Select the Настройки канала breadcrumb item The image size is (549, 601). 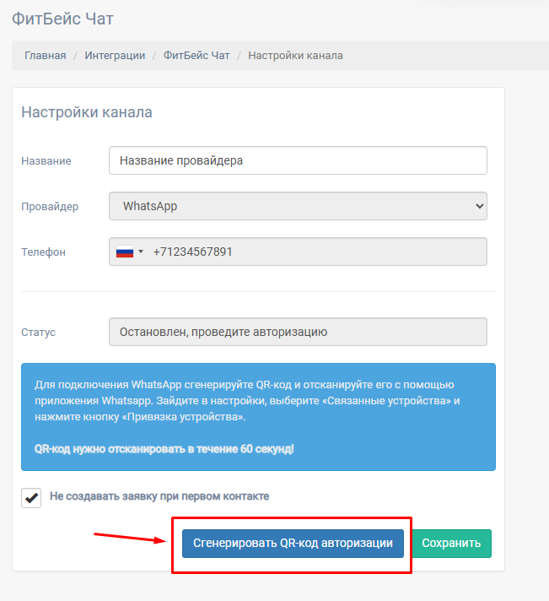pyautogui.click(x=295, y=56)
